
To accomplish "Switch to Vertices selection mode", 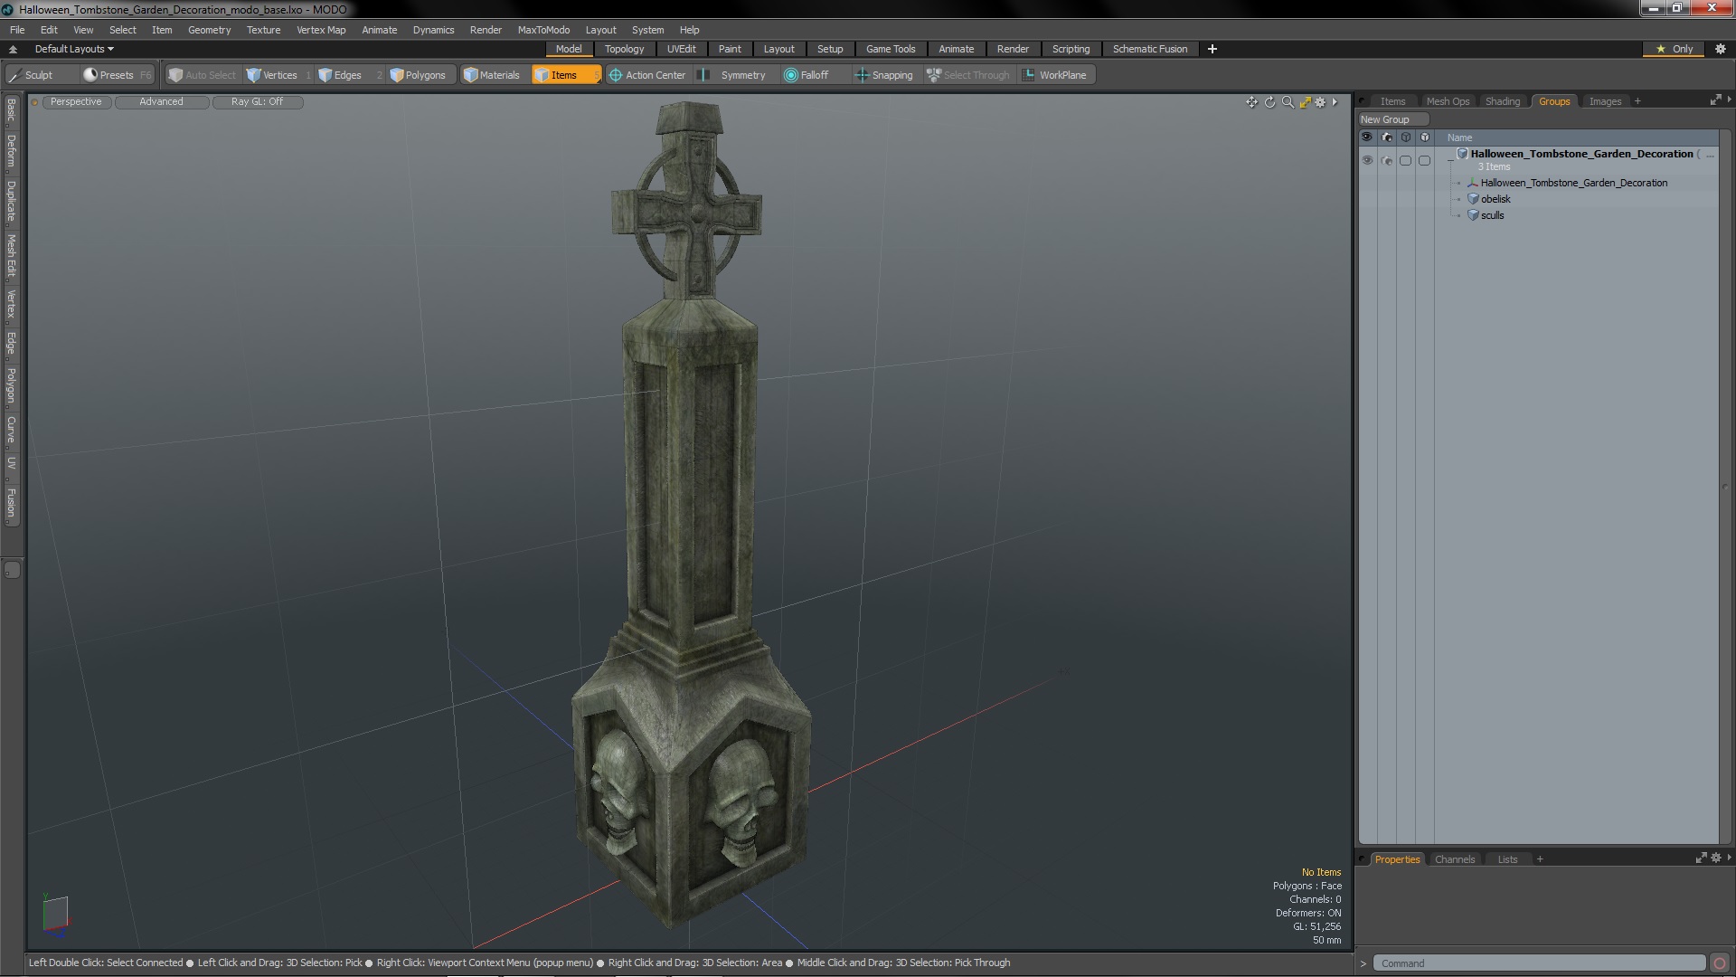I will point(278,75).
